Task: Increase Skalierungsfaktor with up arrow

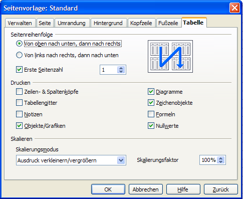Action: [x=221, y=158]
